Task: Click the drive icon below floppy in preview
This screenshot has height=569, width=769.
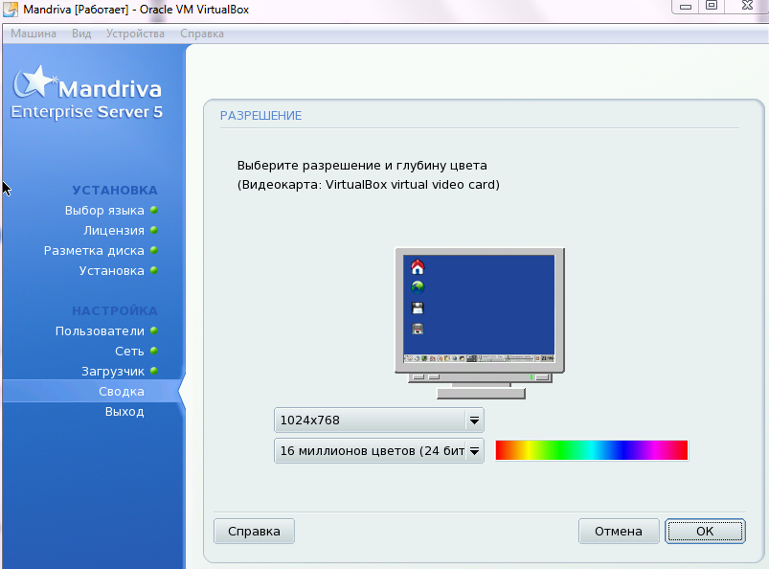Action: tap(418, 329)
